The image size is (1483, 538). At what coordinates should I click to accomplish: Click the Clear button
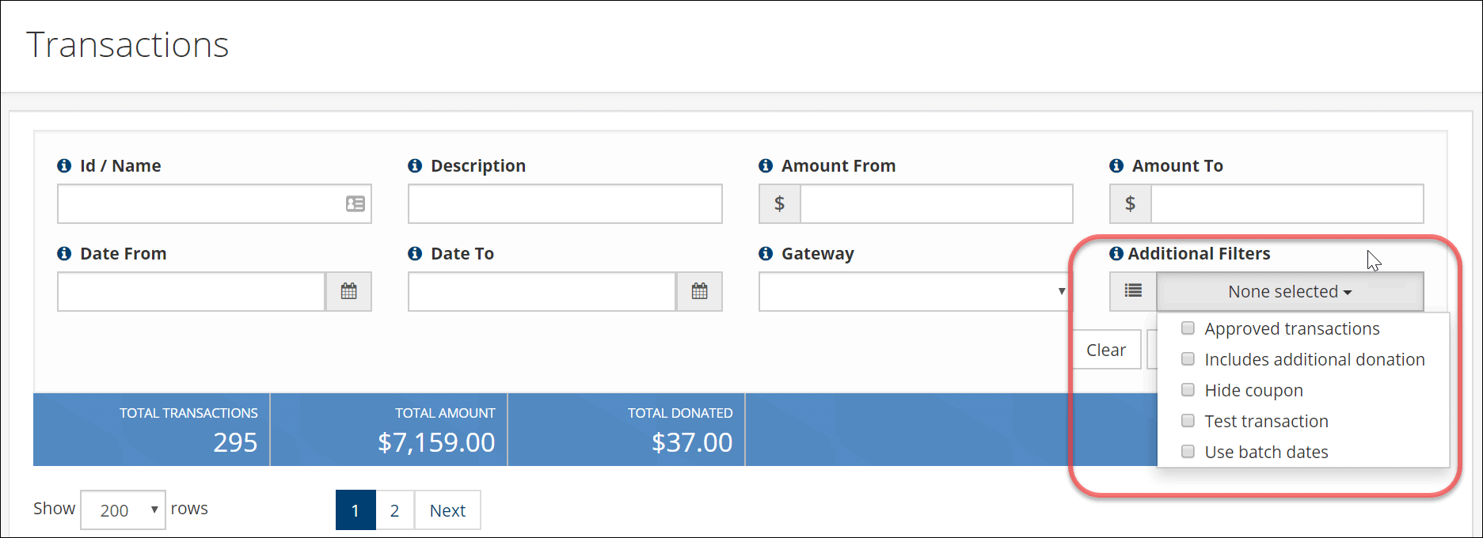pos(1106,350)
